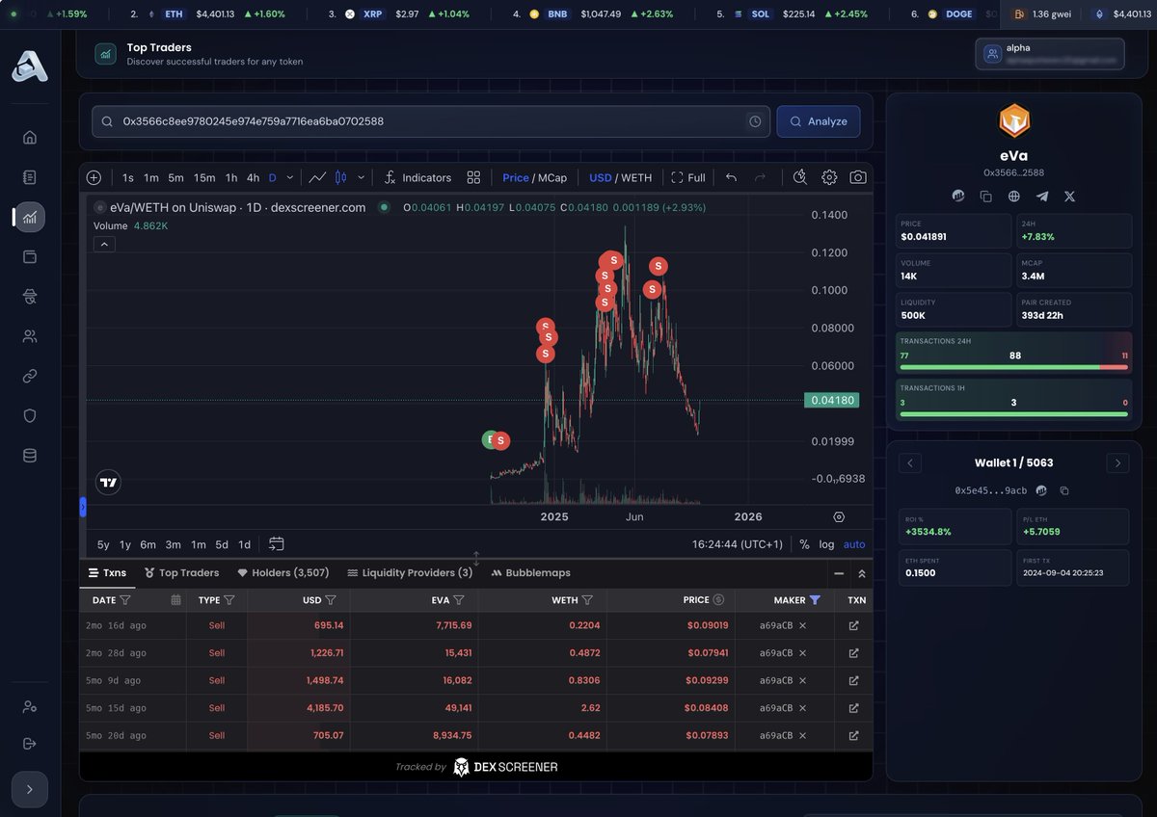Enable logarithmic price scale

click(x=826, y=544)
